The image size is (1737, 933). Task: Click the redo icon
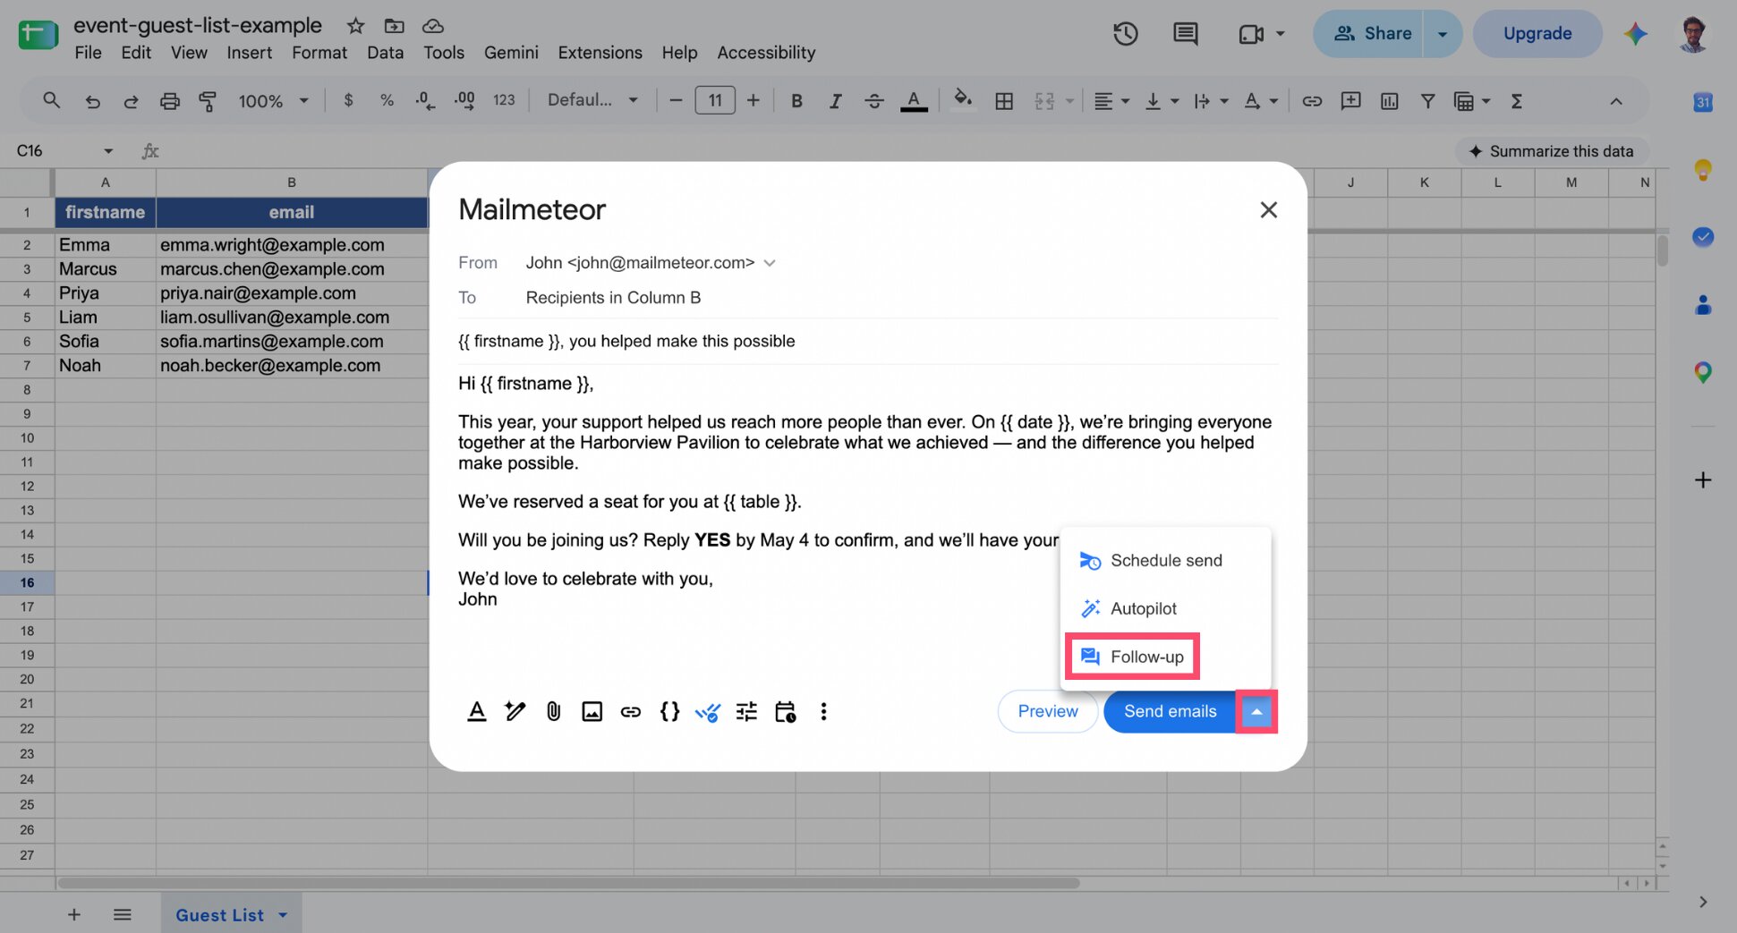131,101
